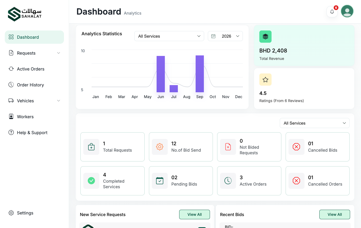The image size is (361, 228).
Task: Click the Completed Services checkmark icon
Action: (x=91, y=181)
